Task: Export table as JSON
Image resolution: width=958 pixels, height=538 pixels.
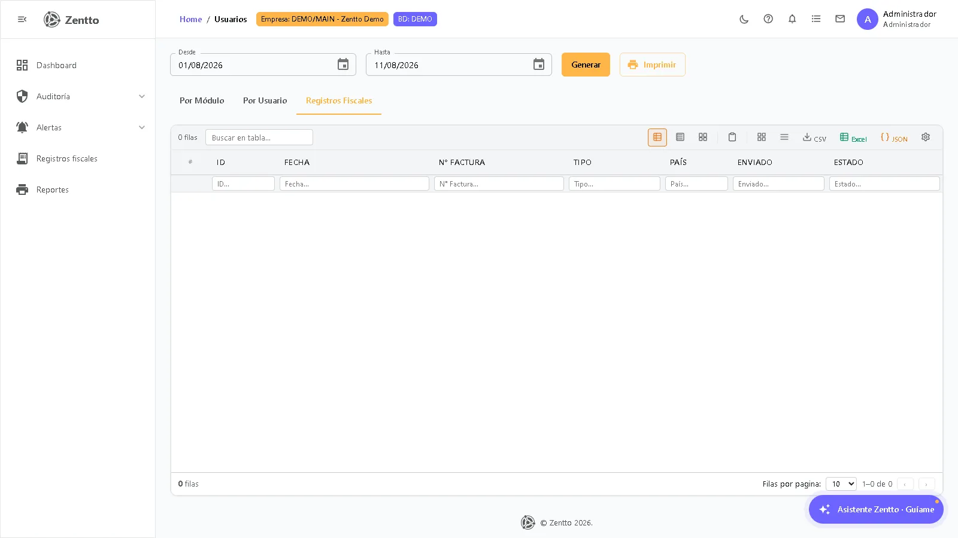Action: click(894, 137)
